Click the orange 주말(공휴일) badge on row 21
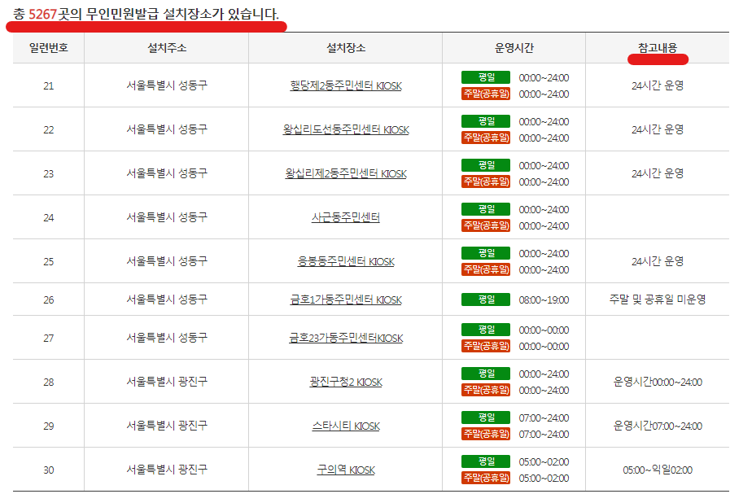This screenshot has width=730, height=494. tap(486, 93)
